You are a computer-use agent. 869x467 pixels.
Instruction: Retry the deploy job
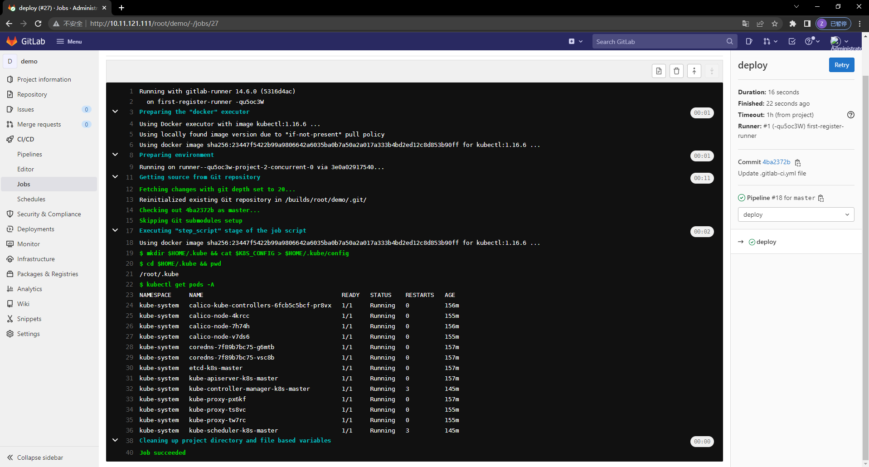[x=842, y=65]
